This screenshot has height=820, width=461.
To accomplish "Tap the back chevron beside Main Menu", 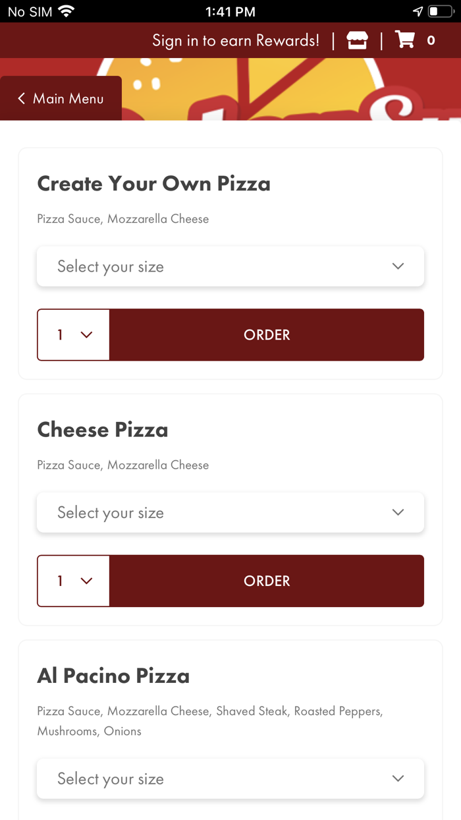I will (21, 98).
